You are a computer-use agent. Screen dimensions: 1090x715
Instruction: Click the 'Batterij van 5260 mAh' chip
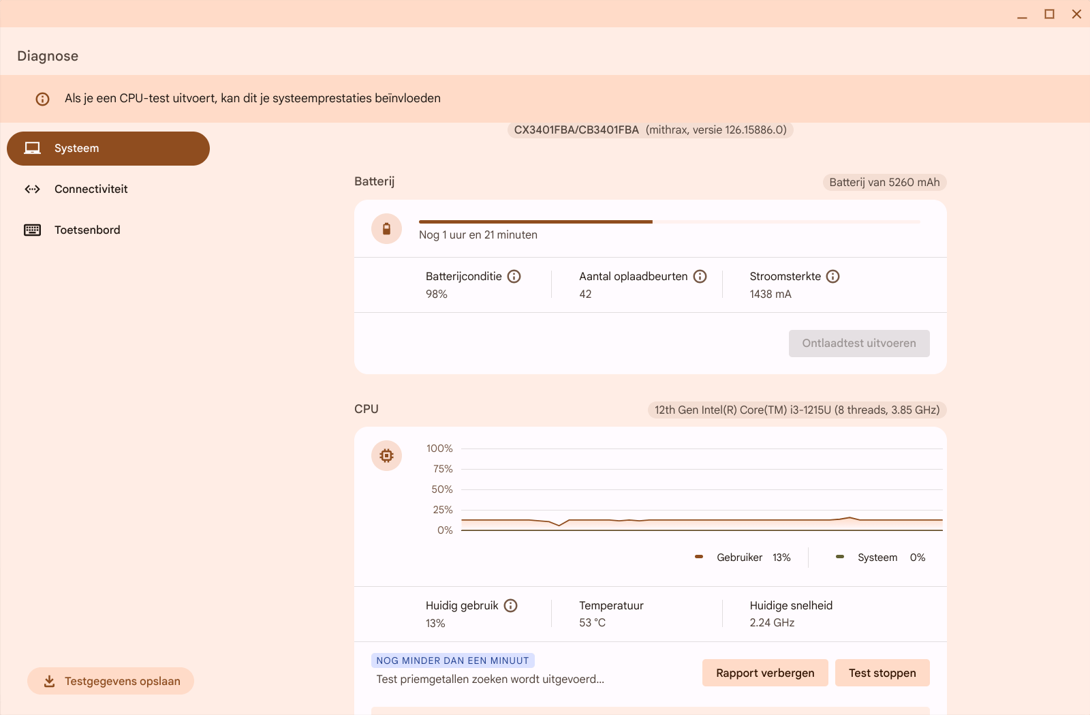click(x=884, y=182)
